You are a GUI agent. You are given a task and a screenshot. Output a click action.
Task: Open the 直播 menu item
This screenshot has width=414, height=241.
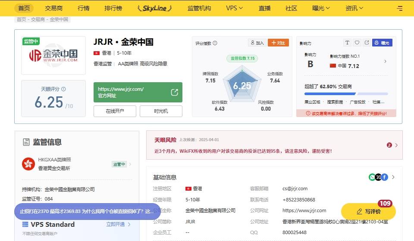tap(264, 8)
